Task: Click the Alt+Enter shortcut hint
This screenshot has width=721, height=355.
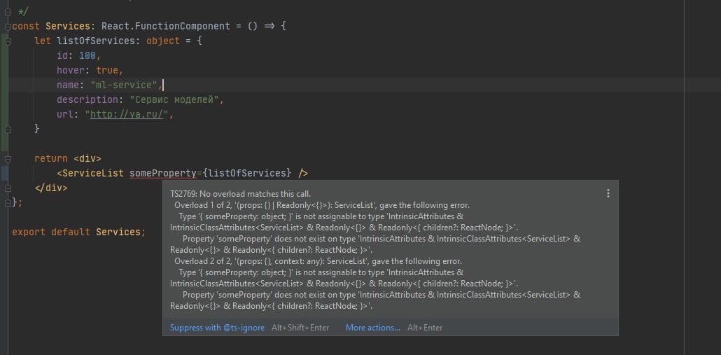Action: click(x=425, y=328)
